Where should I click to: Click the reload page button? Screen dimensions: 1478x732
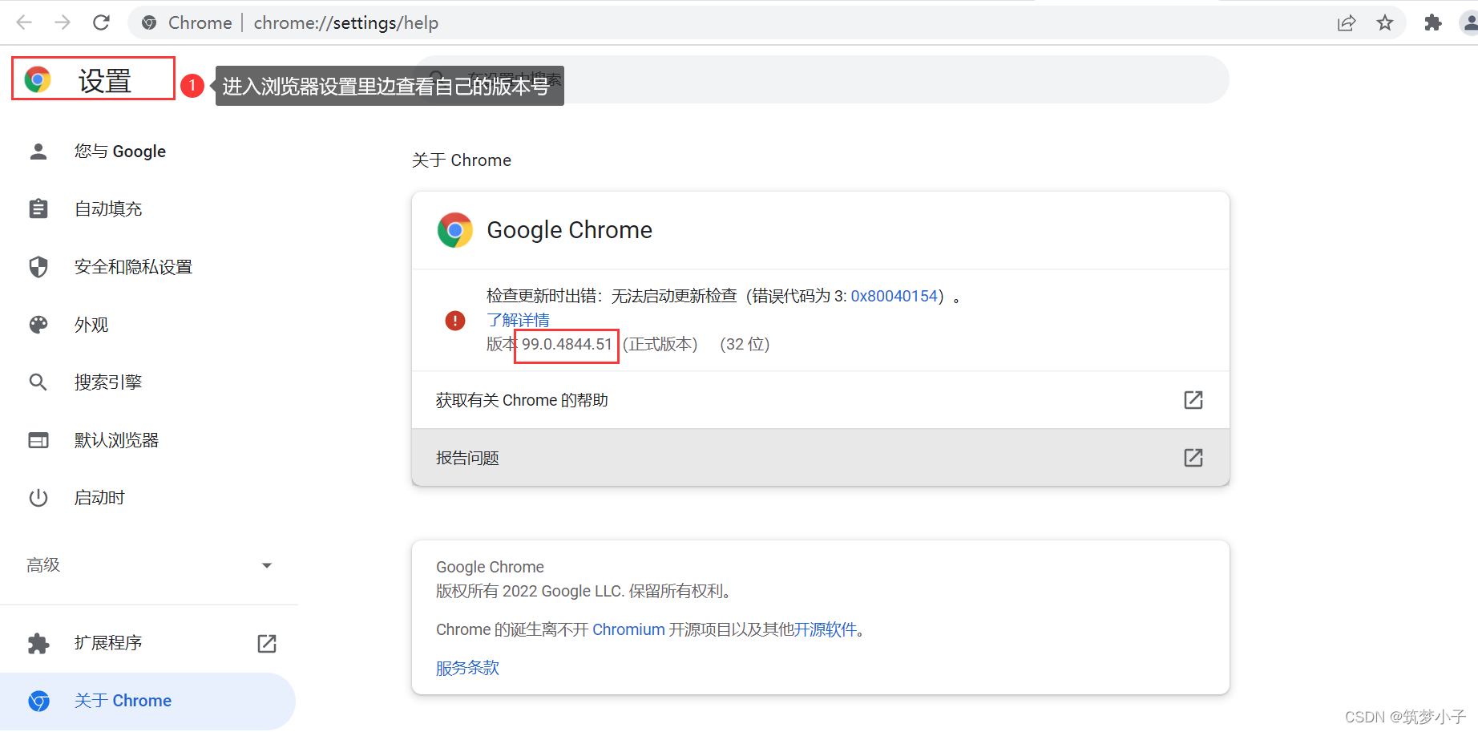tap(101, 22)
